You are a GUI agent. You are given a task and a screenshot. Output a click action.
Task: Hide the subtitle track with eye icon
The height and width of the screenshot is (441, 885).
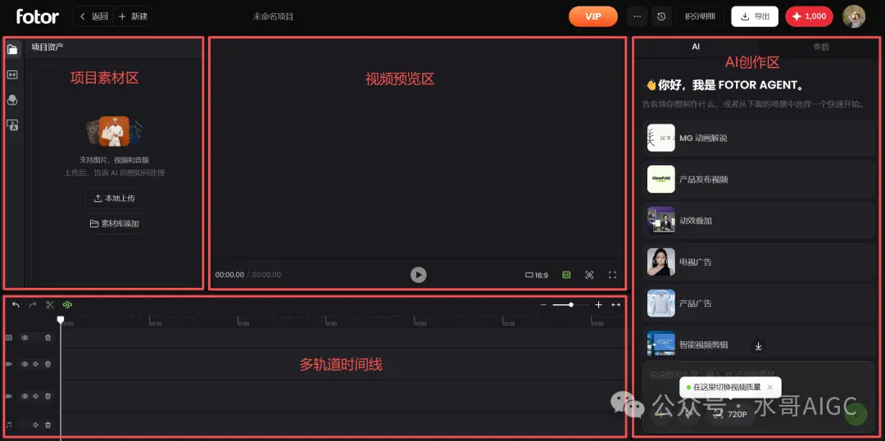coord(25,337)
